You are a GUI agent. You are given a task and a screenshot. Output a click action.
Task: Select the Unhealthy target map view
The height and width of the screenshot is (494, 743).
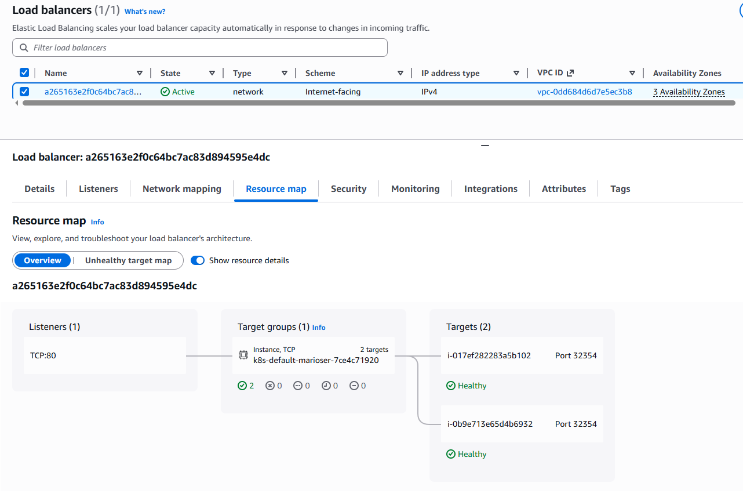tap(128, 260)
